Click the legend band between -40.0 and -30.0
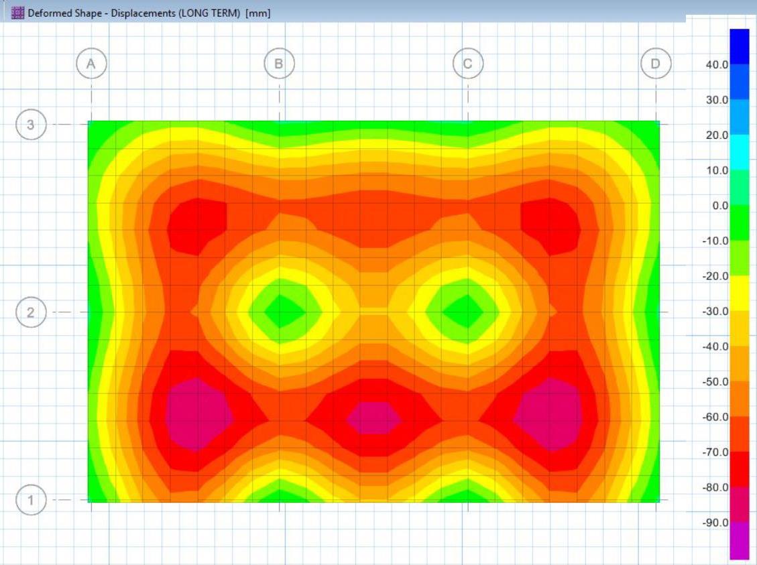757x565 pixels. pos(739,328)
